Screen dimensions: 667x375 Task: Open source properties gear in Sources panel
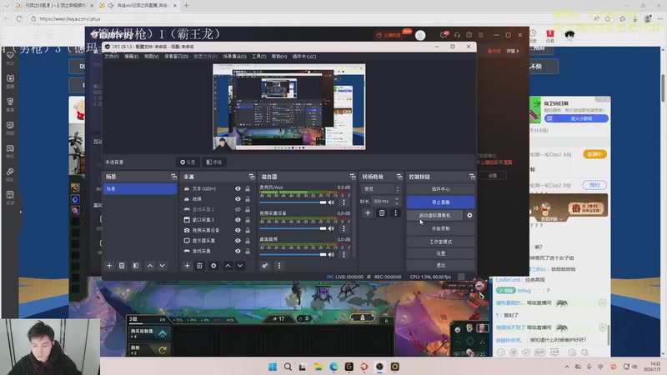coord(213,266)
